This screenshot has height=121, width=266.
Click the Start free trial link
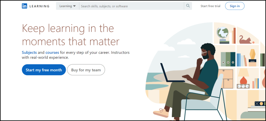click(x=210, y=6)
